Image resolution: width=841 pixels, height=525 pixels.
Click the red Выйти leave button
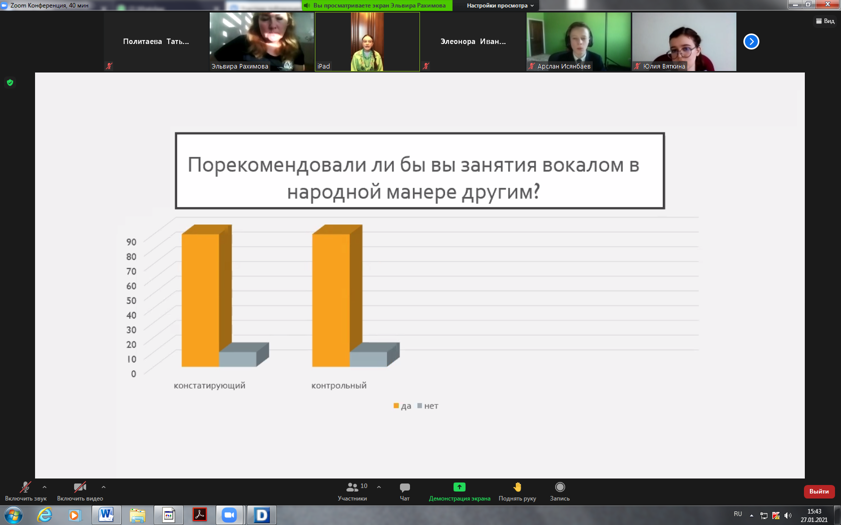[819, 491]
